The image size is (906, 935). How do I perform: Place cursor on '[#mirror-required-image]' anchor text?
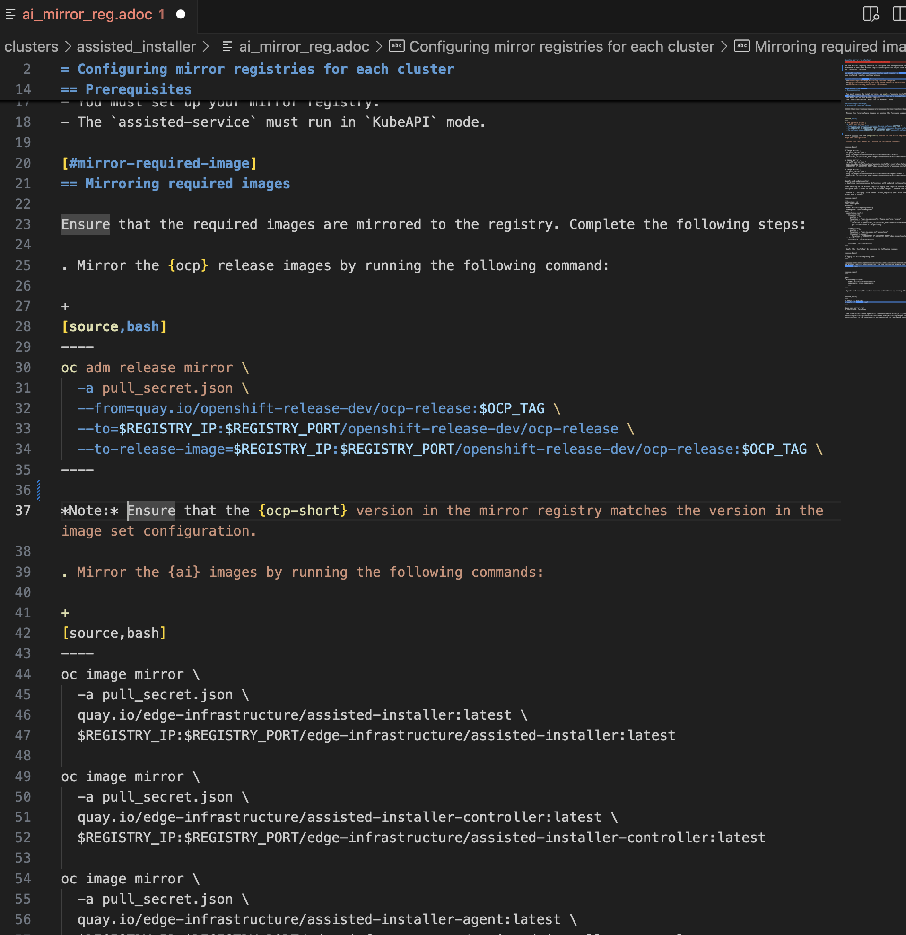click(x=159, y=163)
